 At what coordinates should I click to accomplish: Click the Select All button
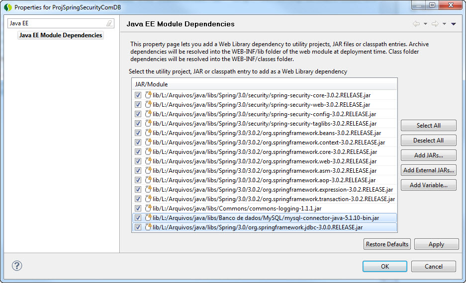coord(429,126)
